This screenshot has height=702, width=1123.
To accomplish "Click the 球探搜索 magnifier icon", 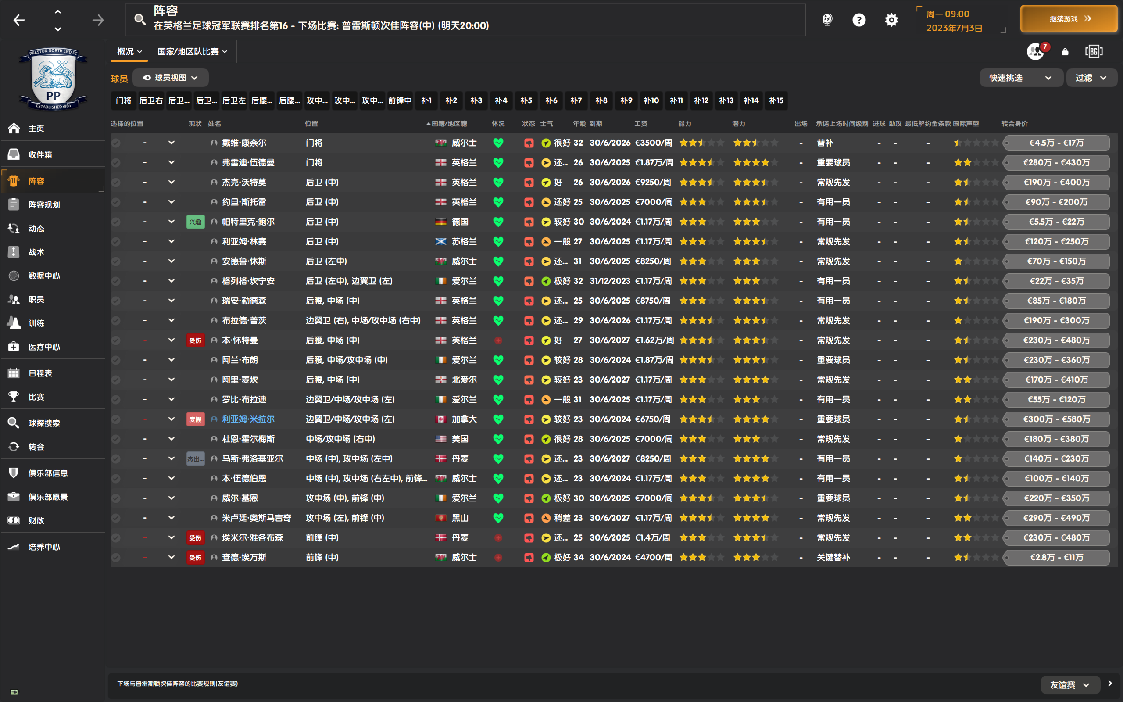I will tap(14, 423).
